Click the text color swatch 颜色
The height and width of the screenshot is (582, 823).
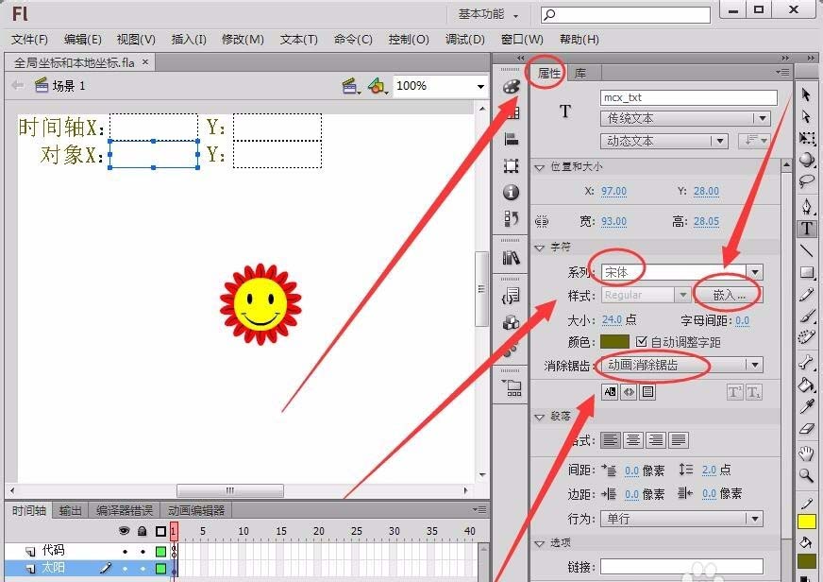click(x=614, y=341)
